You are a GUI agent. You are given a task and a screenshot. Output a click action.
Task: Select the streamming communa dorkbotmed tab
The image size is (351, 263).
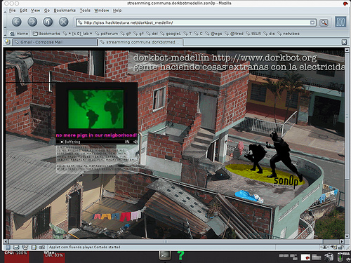(141, 42)
